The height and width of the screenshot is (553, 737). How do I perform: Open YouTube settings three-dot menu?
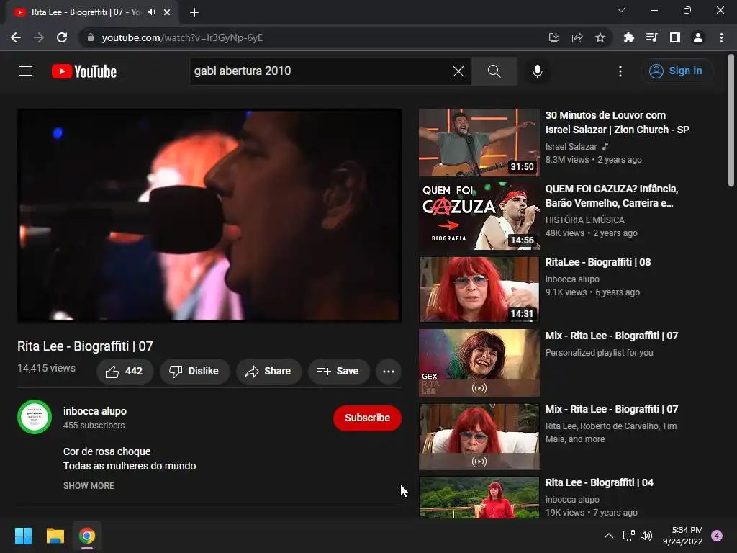(x=620, y=71)
